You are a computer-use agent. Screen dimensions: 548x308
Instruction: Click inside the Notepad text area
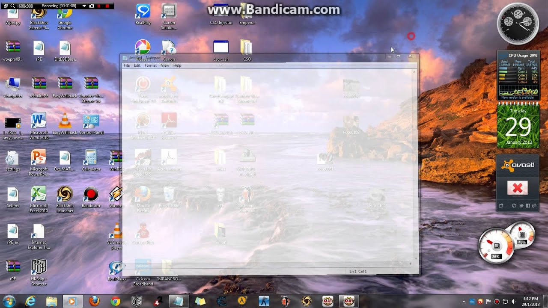pyautogui.click(x=266, y=165)
